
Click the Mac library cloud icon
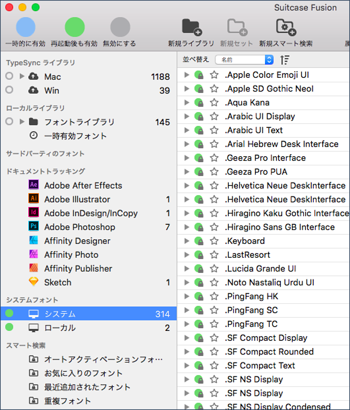pos(33,76)
